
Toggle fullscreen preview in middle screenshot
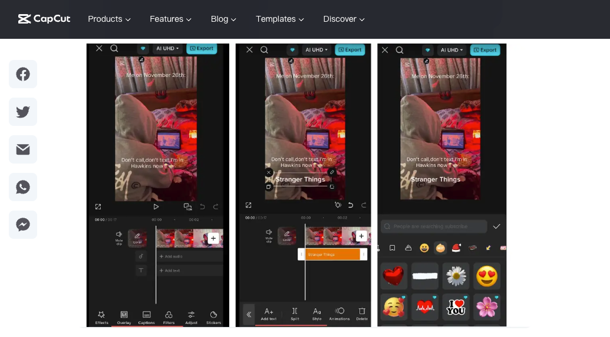(248, 205)
